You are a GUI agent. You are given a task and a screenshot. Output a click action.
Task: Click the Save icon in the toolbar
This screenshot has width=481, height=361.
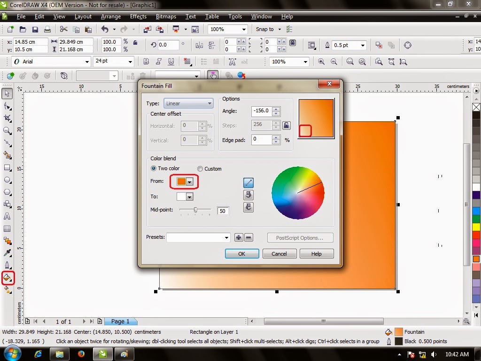pos(35,29)
